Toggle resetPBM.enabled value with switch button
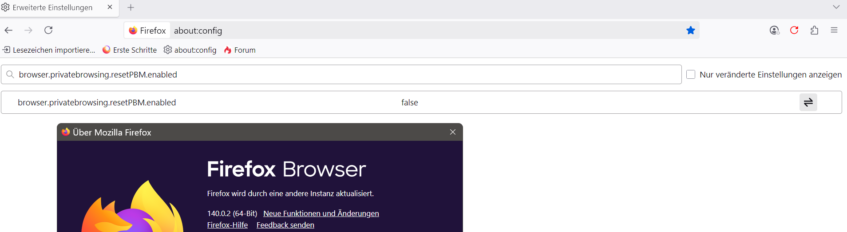Screen dimensions: 847x232 click(x=808, y=102)
